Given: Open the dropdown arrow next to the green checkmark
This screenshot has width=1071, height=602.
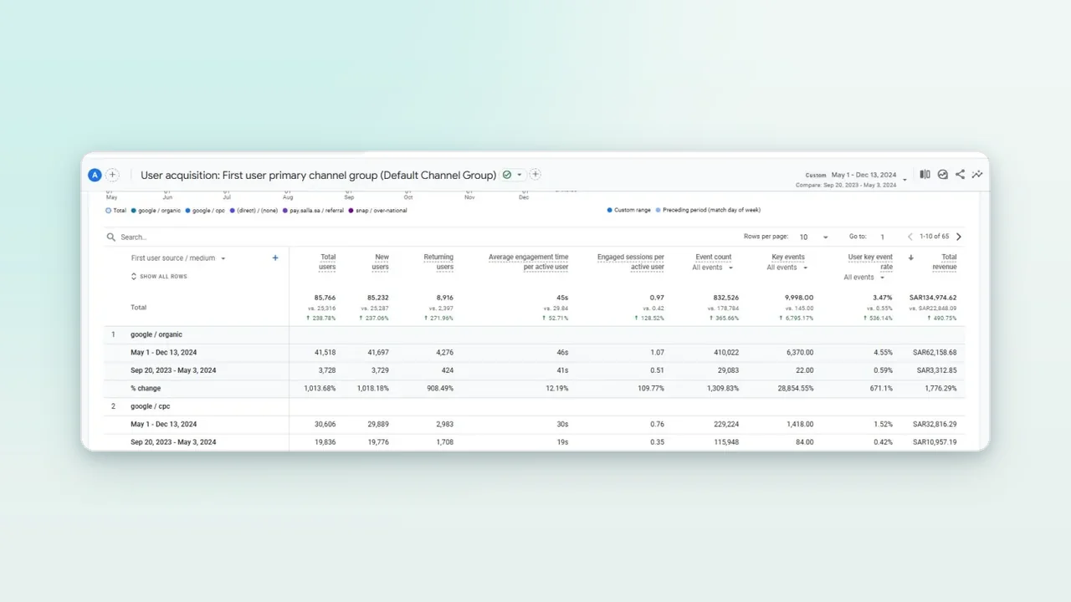Looking at the screenshot, I should coord(520,175).
